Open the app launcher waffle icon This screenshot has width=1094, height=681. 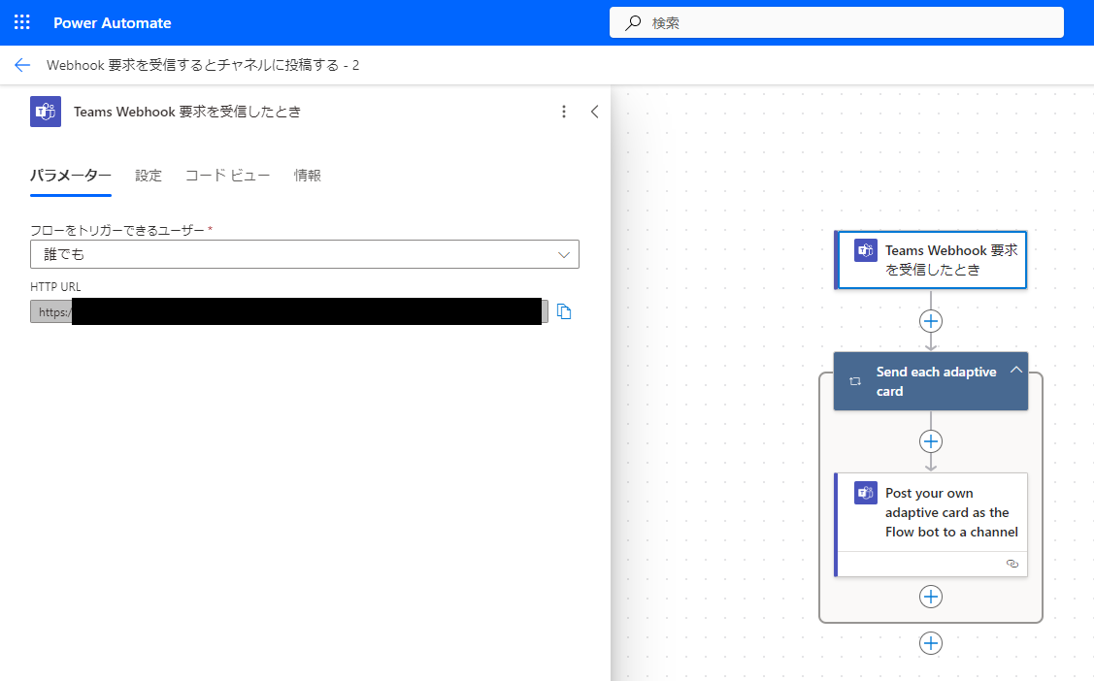click(21, 22)
